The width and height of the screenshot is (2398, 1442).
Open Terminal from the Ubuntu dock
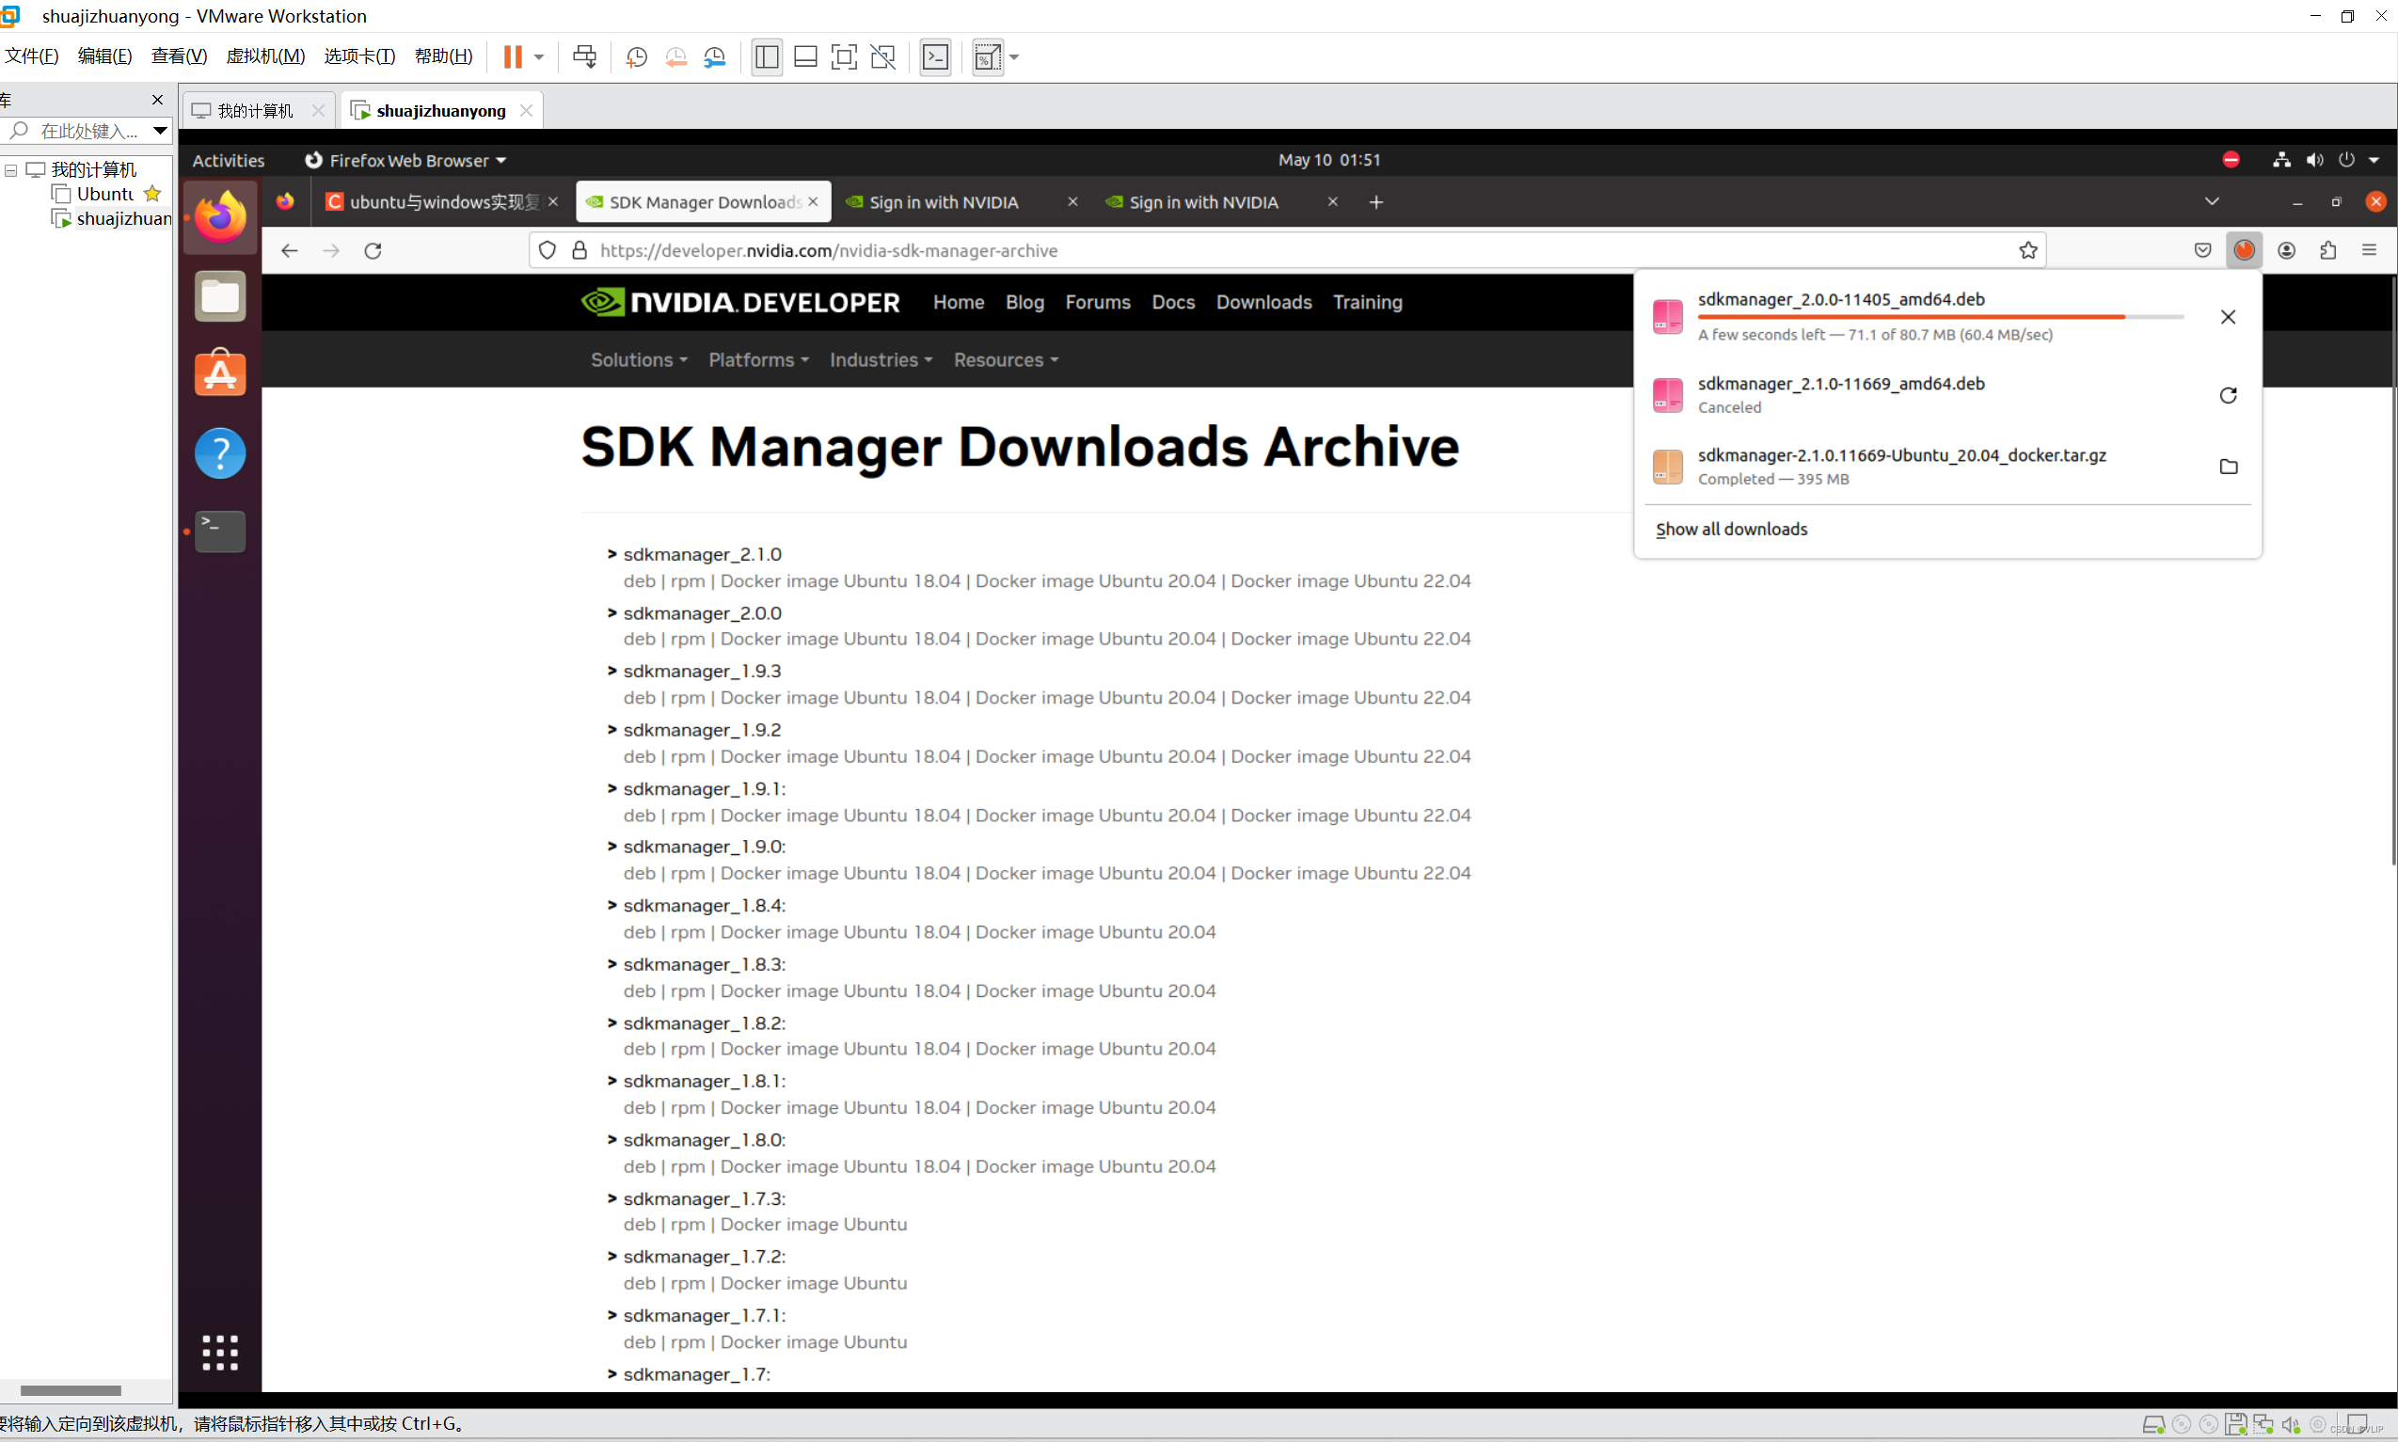click(219, 531)
